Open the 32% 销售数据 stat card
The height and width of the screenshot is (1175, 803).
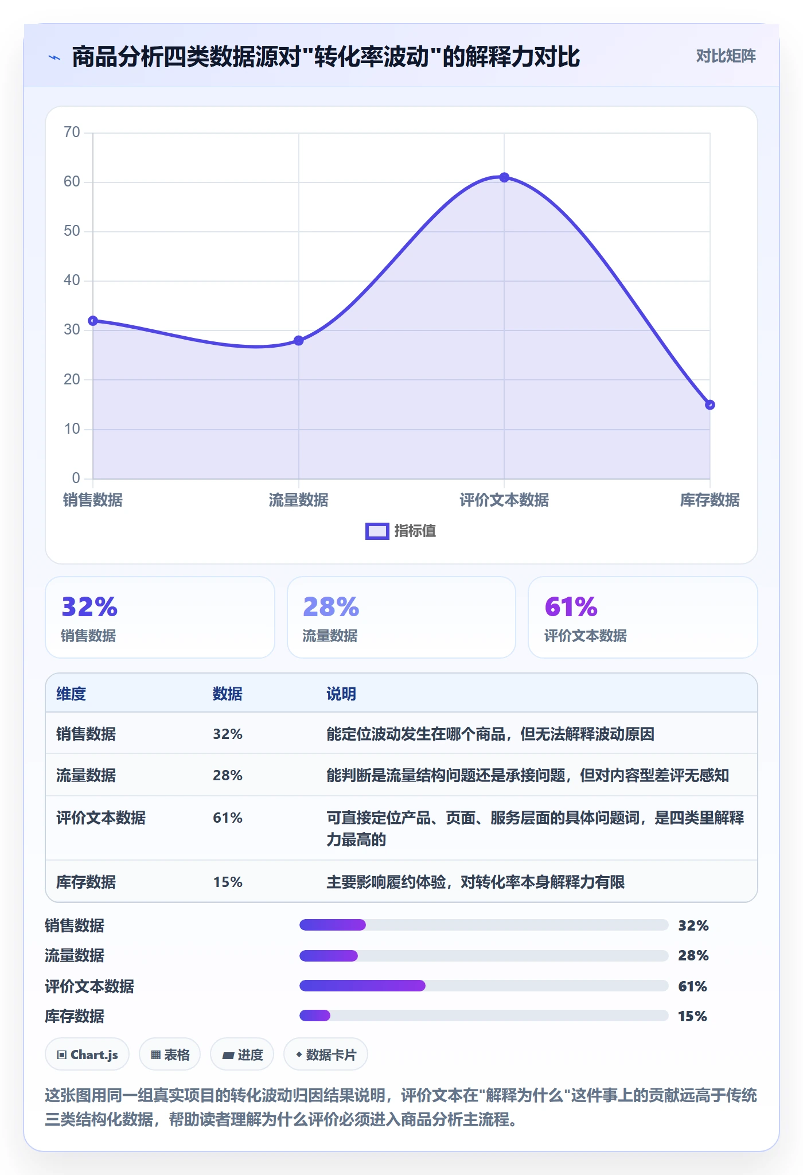click(x=160, y=617)
